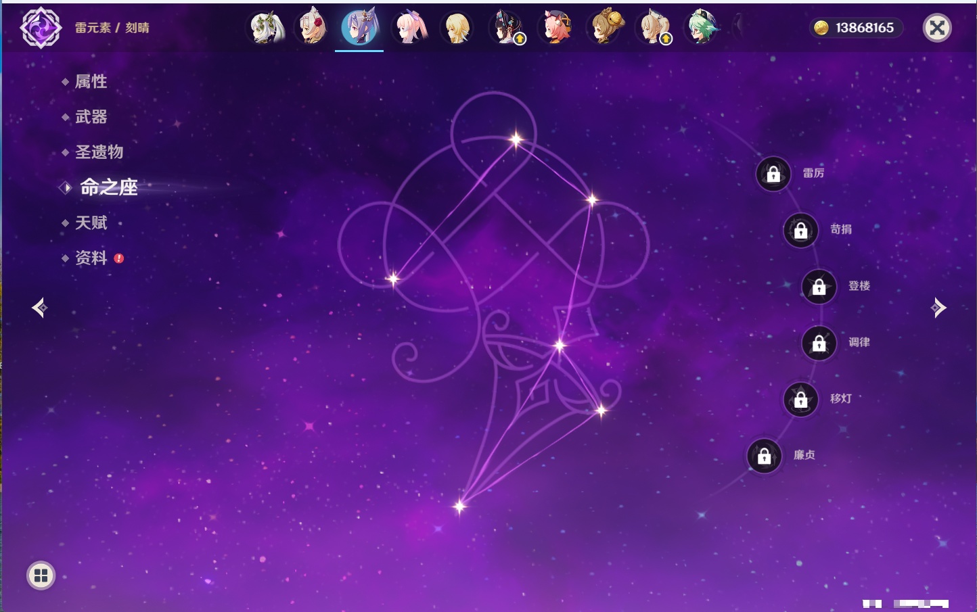Screen dimensions: 977x612
Task: Pick Diona's avatar with cat ears
Action: point(555,28)
